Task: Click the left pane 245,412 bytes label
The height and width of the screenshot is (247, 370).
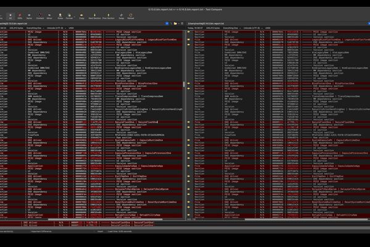Action: click(16, 28)
